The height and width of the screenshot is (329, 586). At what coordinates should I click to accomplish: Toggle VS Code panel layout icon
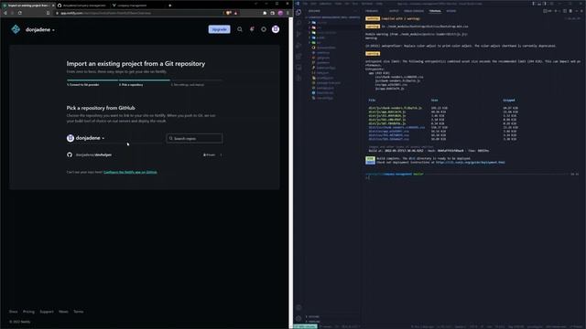pos(539,4)
